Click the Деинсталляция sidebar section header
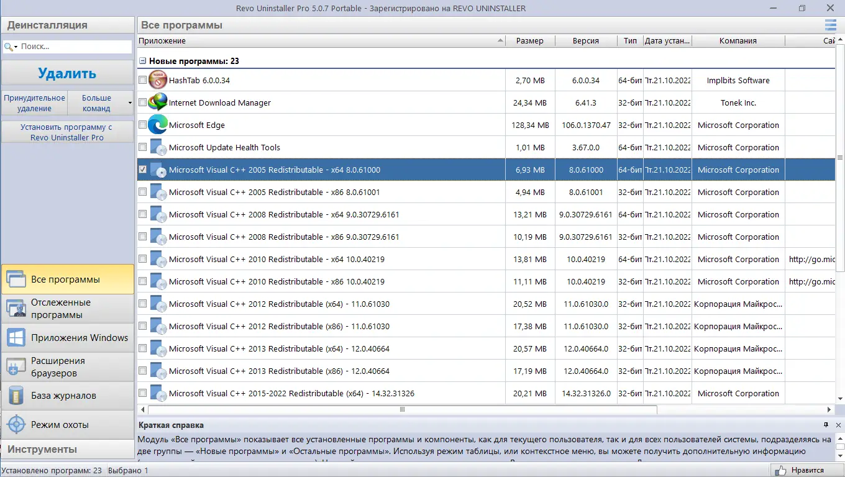 (x=67, y=25)
